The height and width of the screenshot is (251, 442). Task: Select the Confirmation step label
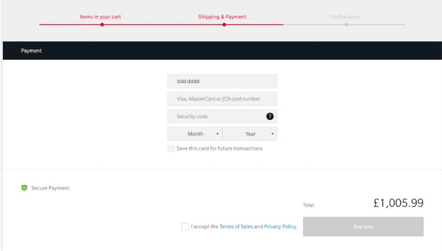(x=344, y=17)
